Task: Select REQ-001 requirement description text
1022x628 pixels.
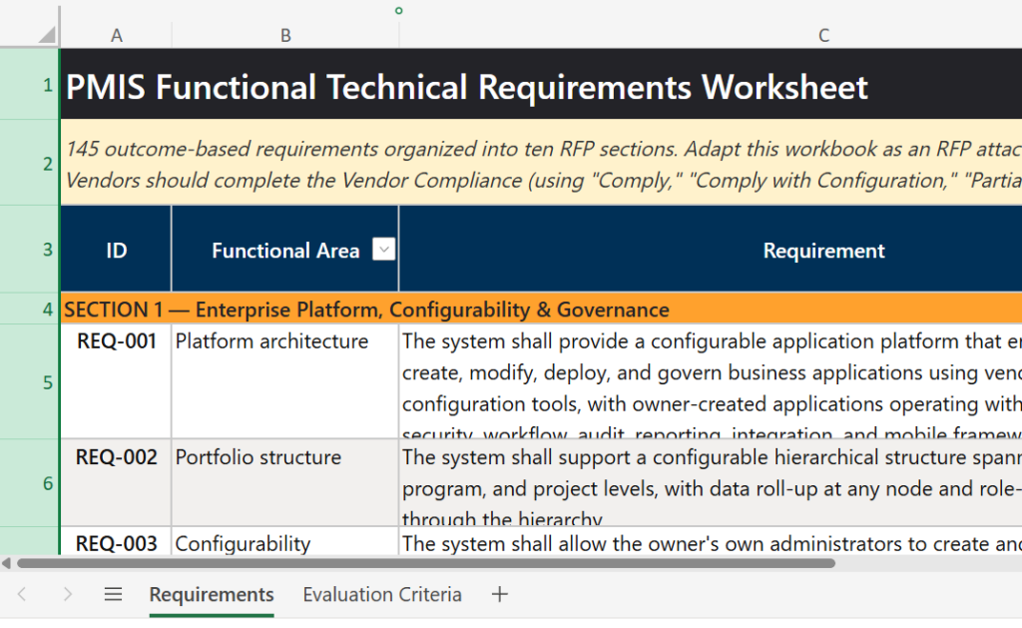Action: [x=711, y=381]
